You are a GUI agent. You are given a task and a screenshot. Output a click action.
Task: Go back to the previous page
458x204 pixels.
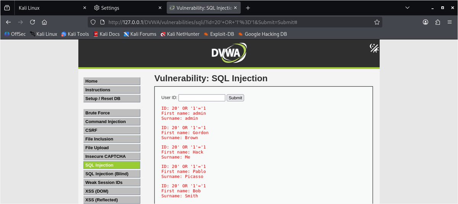click(8, 22)
